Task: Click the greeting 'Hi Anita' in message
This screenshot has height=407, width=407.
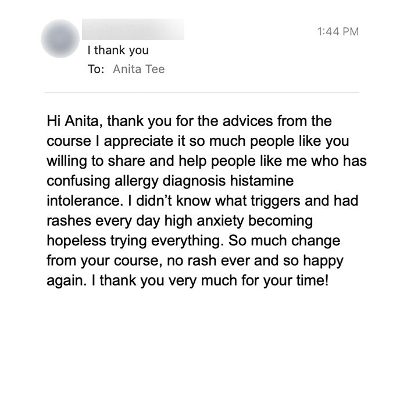Action: click(69, 123)
